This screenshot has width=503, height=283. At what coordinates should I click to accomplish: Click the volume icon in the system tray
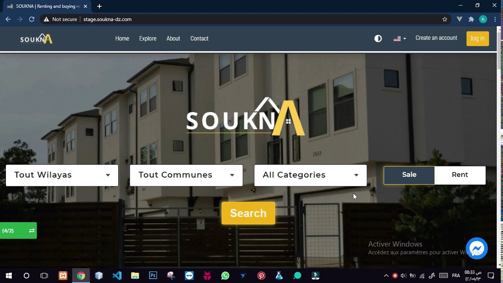tap(404, 276)
